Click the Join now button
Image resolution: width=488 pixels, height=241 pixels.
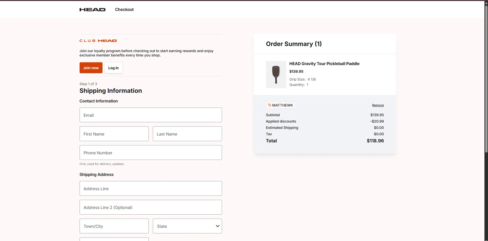point(91,68)
